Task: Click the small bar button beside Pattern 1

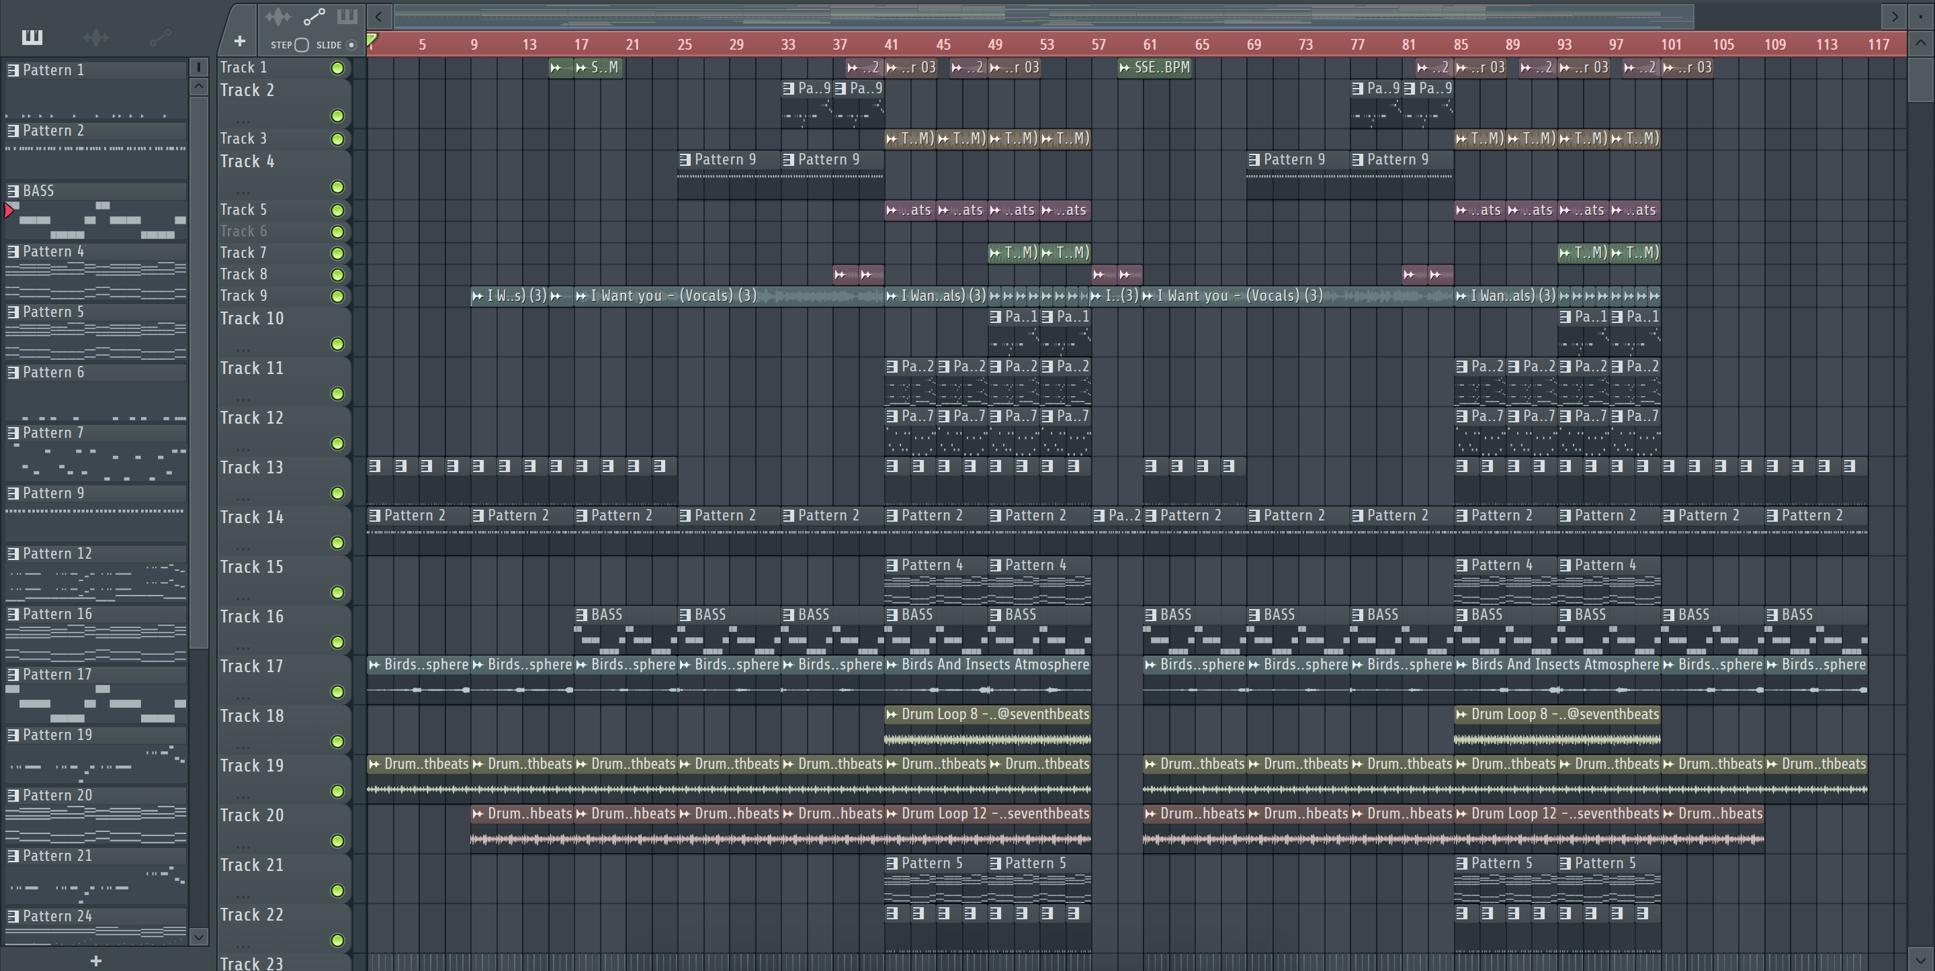Action: pyautogui.click(x=198, y=67)
